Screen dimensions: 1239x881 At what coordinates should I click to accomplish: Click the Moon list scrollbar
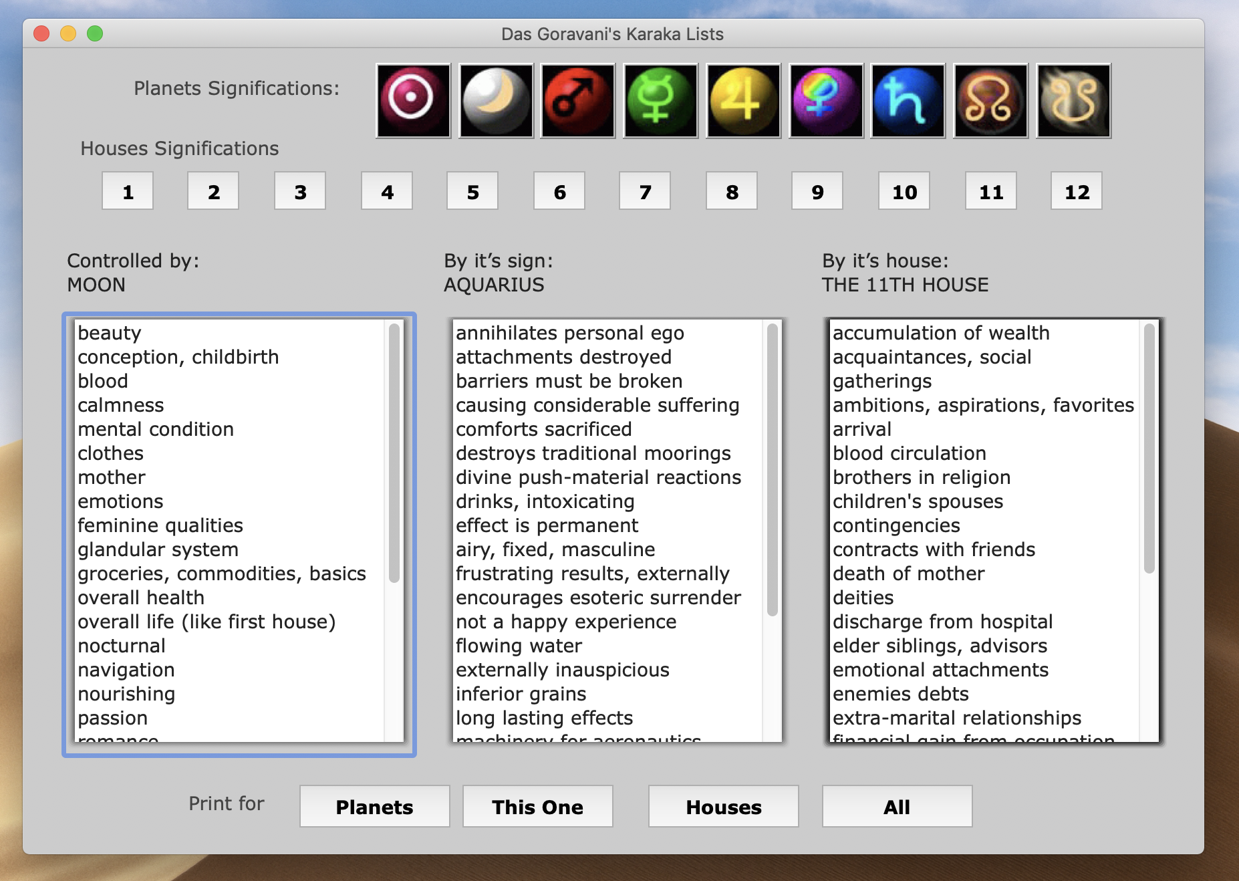pos(394,453)
